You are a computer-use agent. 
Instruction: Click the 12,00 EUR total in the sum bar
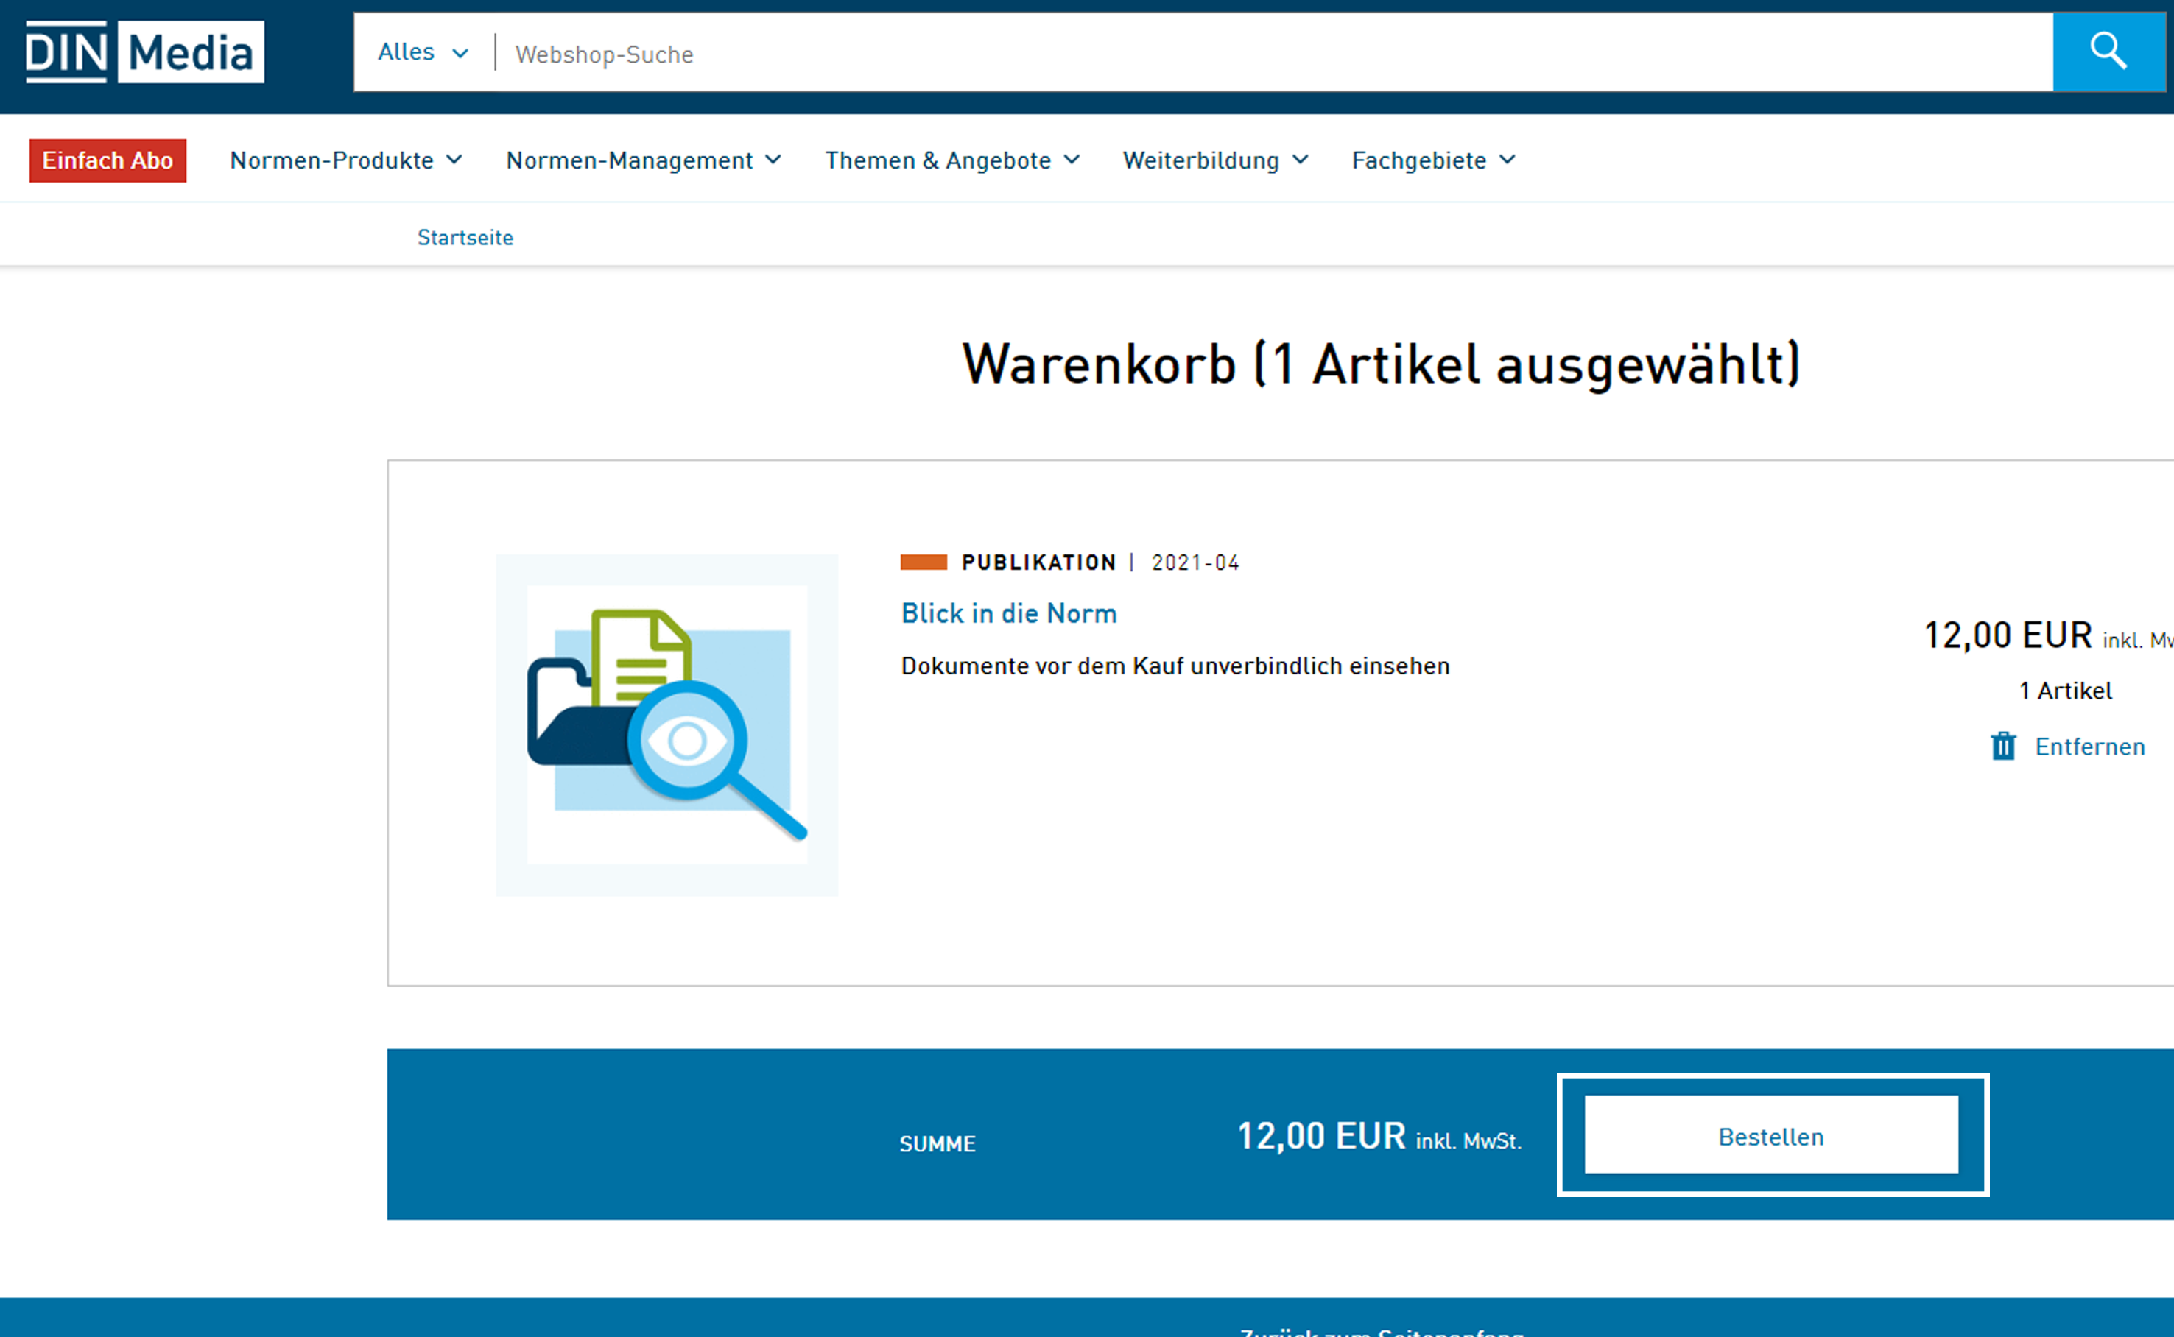click(x=1320, y=1135)
